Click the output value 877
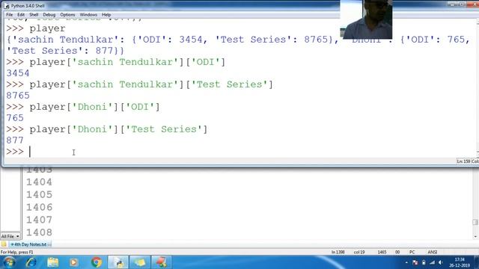Viewport: 479px width, 269px height. 15,140
